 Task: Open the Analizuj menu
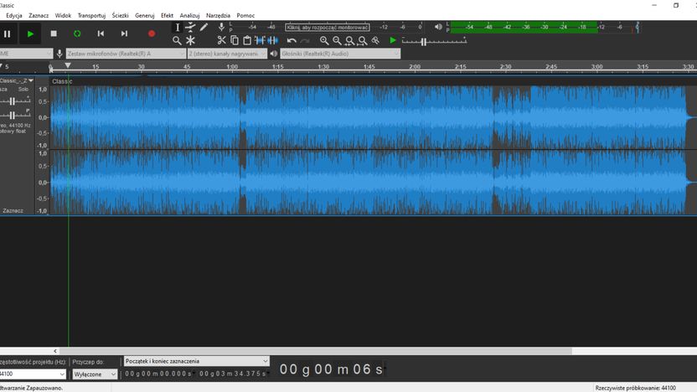tap(189, 16)
